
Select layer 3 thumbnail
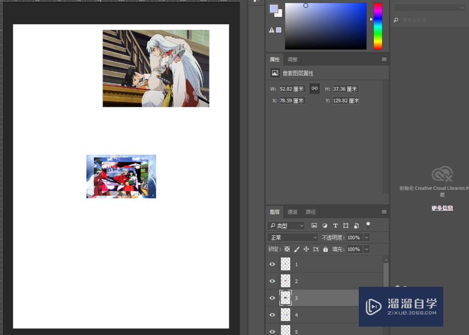coord(285,298)
